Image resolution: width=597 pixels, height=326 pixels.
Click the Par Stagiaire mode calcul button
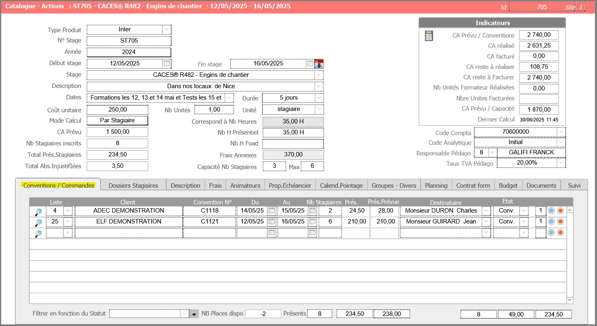point(117,120)
